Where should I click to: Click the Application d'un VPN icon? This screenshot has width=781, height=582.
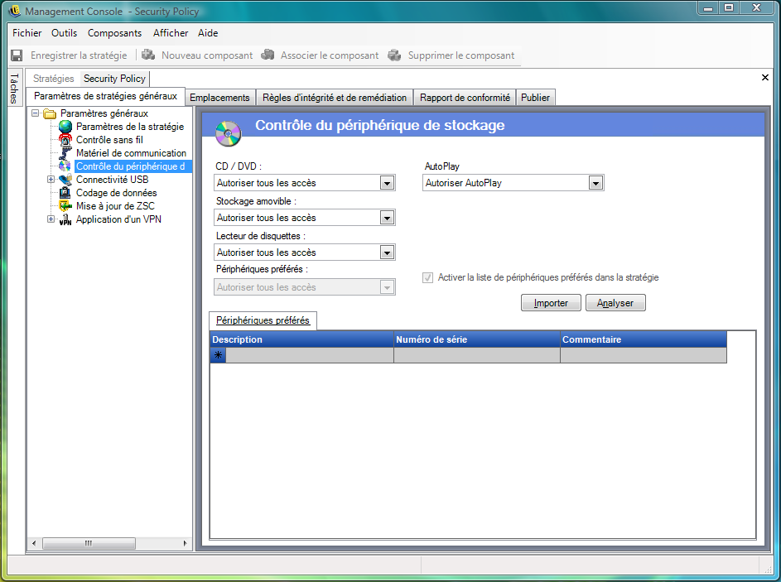point(65,219)
